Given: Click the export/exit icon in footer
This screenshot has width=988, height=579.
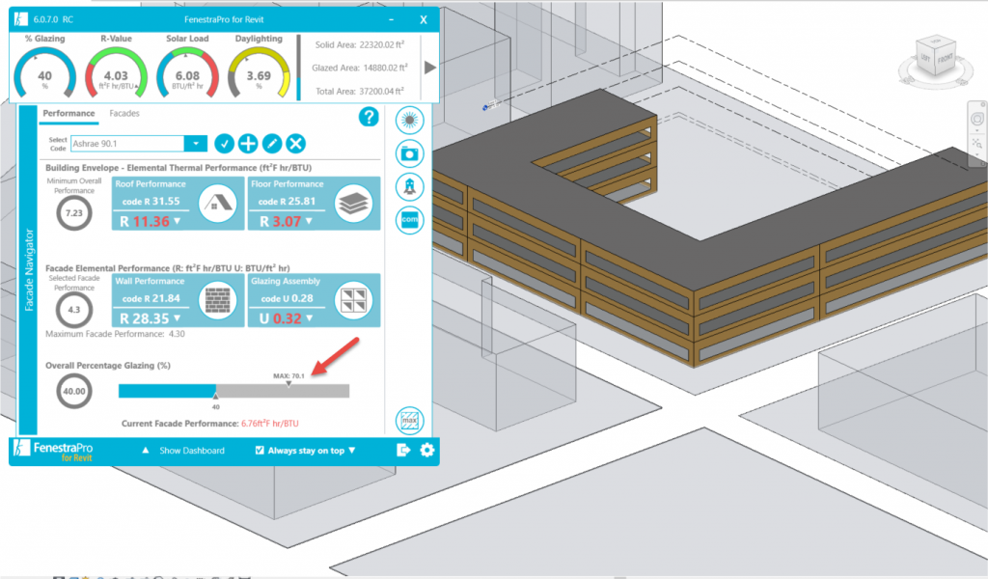Looking at the screenshot, I should [x=403, y=450].
